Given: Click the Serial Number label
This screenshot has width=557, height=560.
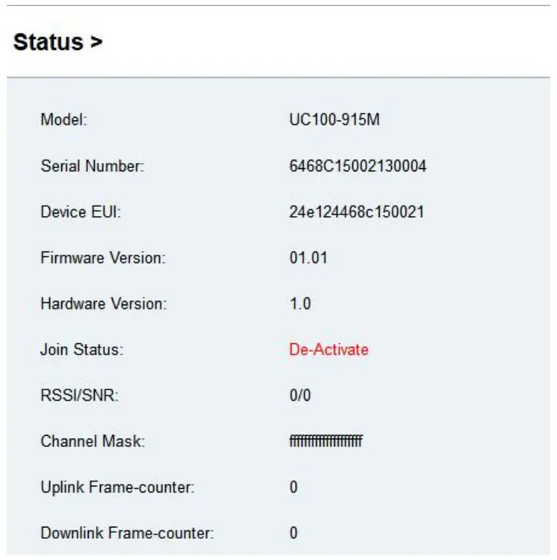Looking at the screenshot, I should click(92, 166).
